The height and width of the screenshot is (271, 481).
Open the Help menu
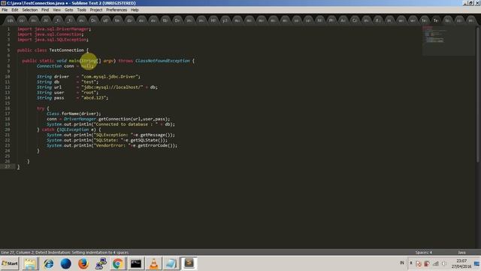tap(135, 10)
